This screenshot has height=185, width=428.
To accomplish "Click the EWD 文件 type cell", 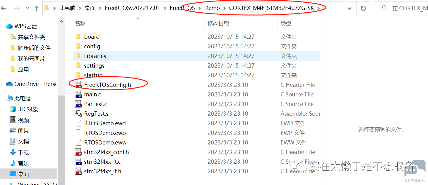I will [x=293, y=123].
